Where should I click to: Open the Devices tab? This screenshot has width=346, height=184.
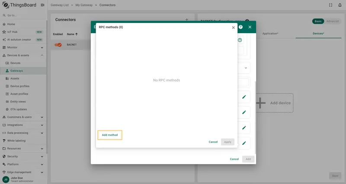(318, 34)
